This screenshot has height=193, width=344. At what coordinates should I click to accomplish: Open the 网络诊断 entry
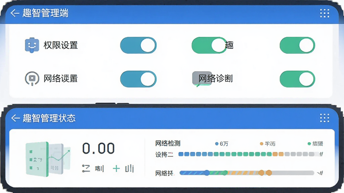215,78
